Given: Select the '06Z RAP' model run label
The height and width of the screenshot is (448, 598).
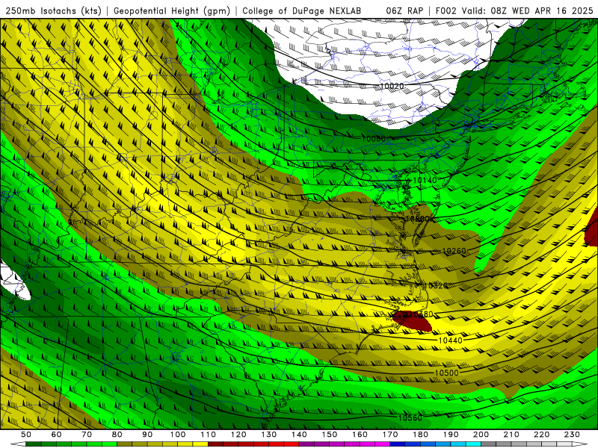Looking at the screenshot, I should (x=404, y=11).
